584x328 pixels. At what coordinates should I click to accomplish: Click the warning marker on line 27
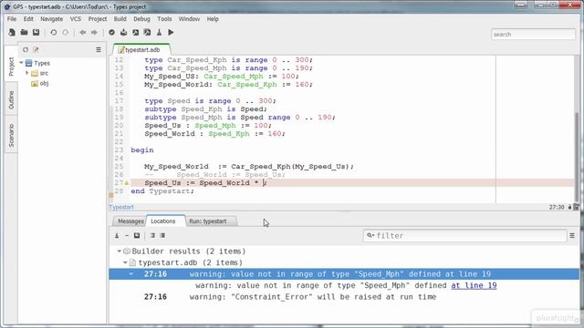point(127,183)
